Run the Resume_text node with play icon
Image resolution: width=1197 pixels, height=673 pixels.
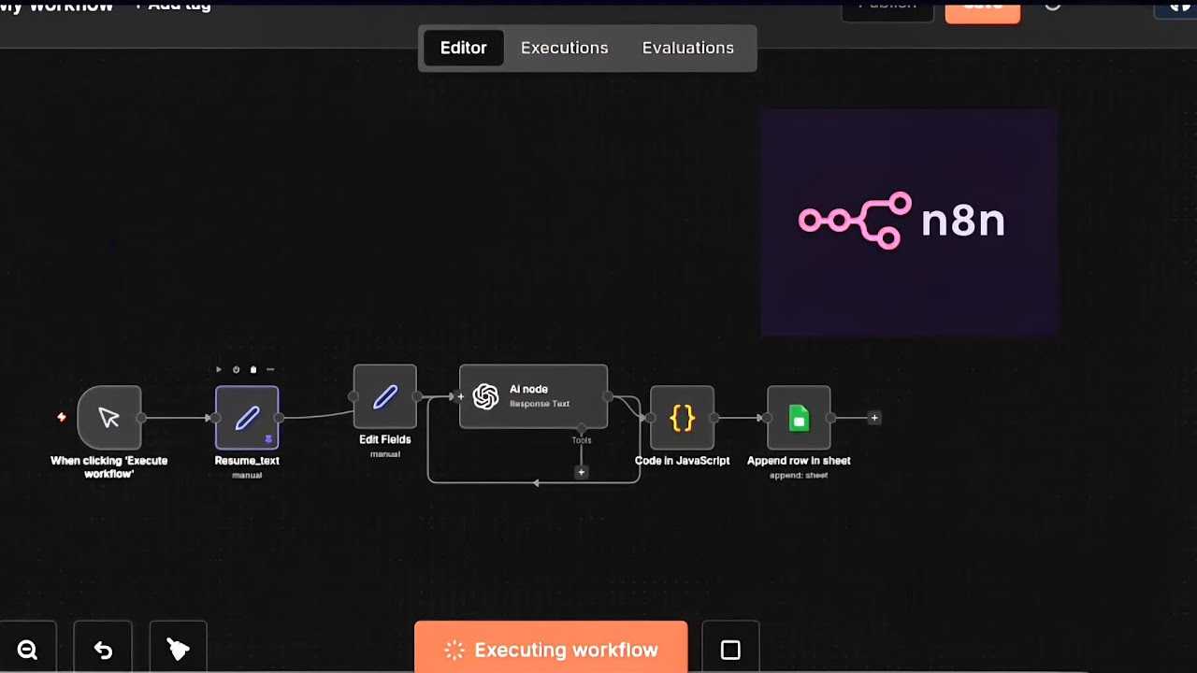(x=219, y=370)
